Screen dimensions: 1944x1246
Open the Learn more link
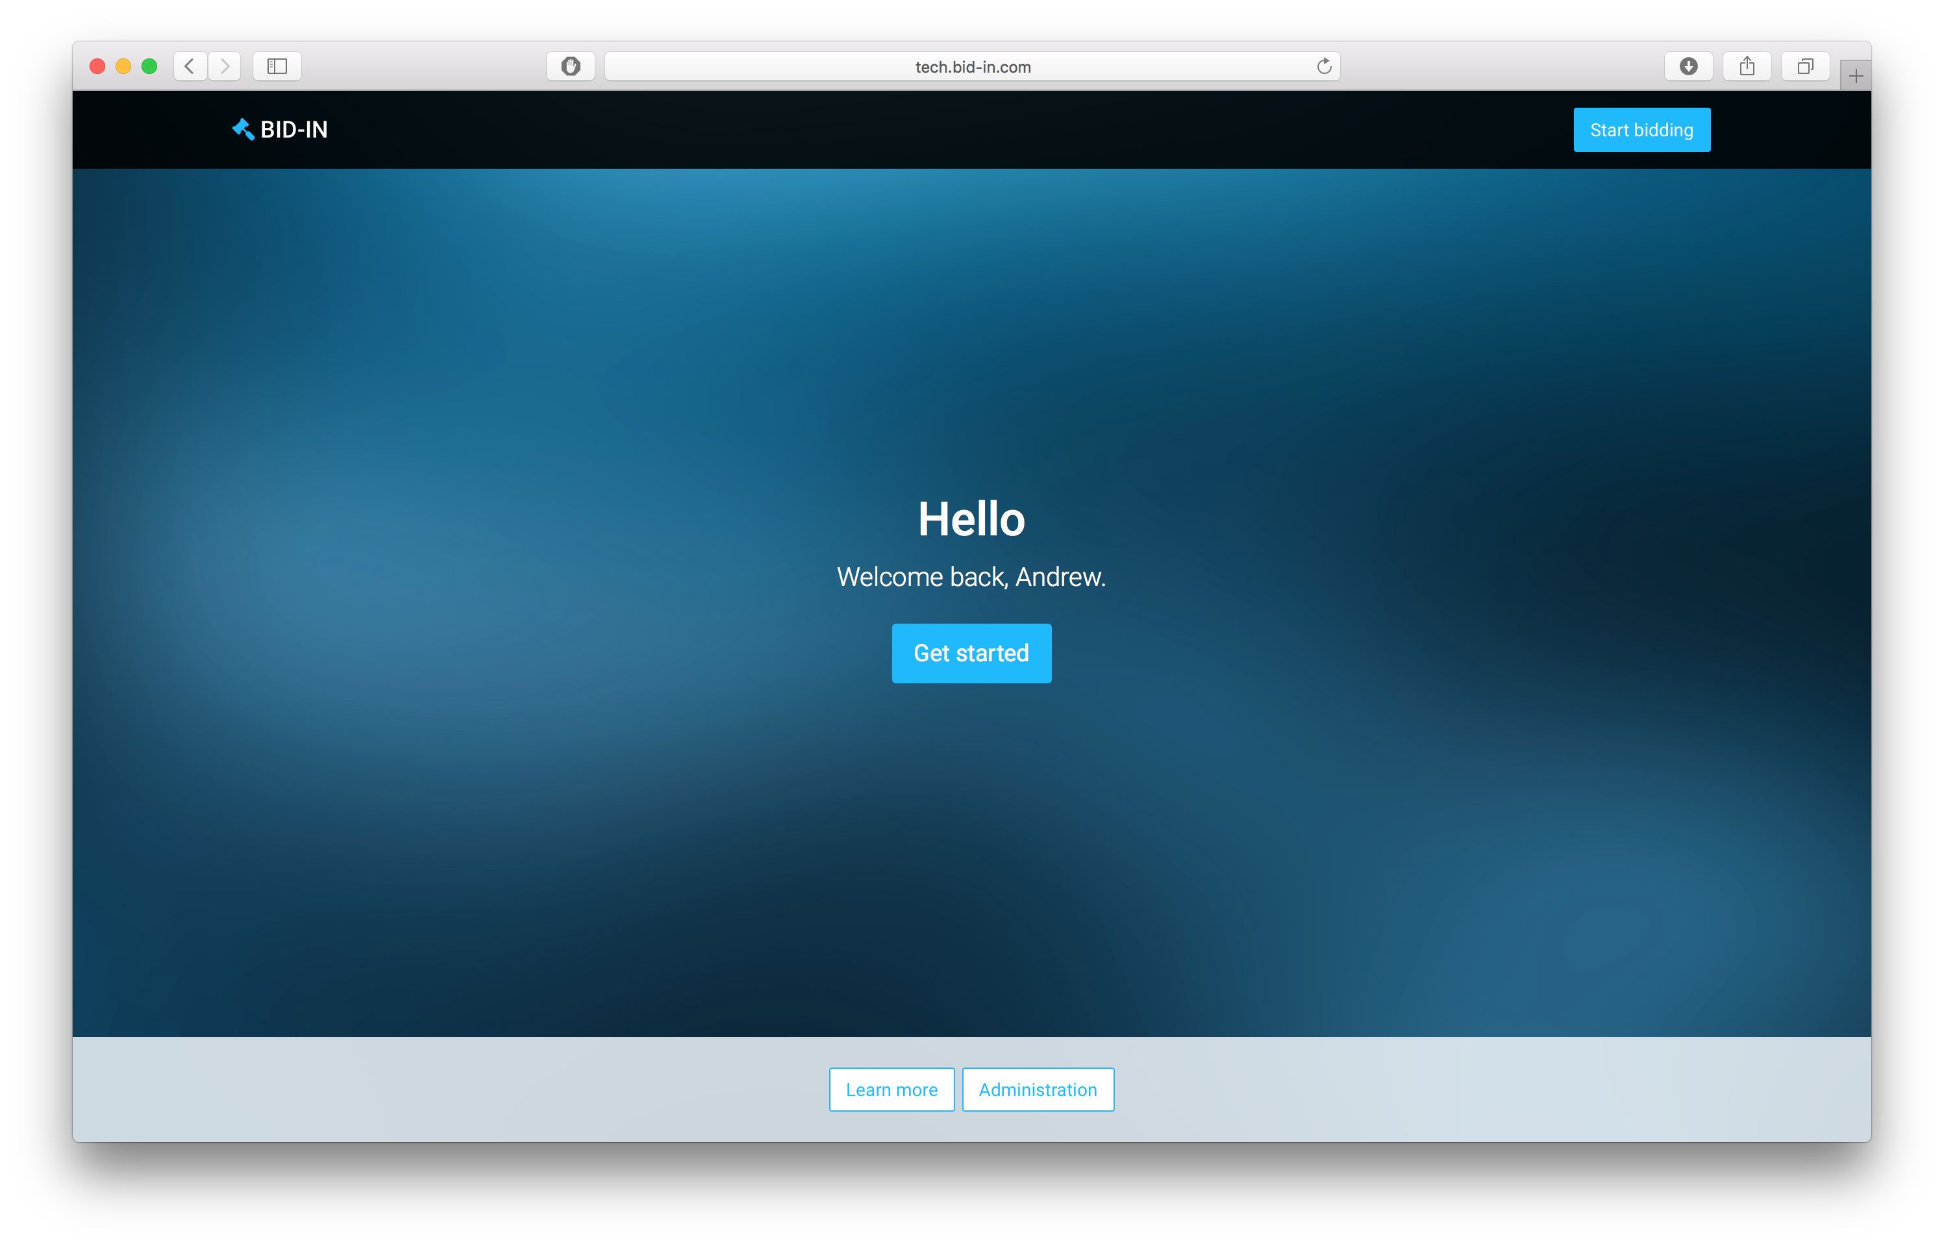tap(892, 1090)
